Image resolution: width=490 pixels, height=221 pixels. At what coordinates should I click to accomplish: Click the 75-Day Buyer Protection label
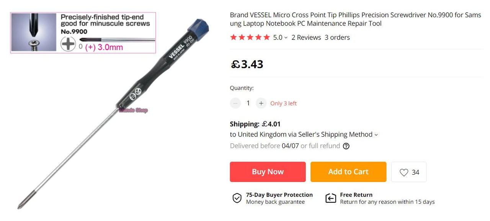279,195
